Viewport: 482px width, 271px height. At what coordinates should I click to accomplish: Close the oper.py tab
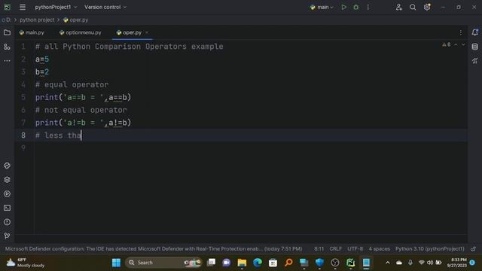tap(147, 32)
